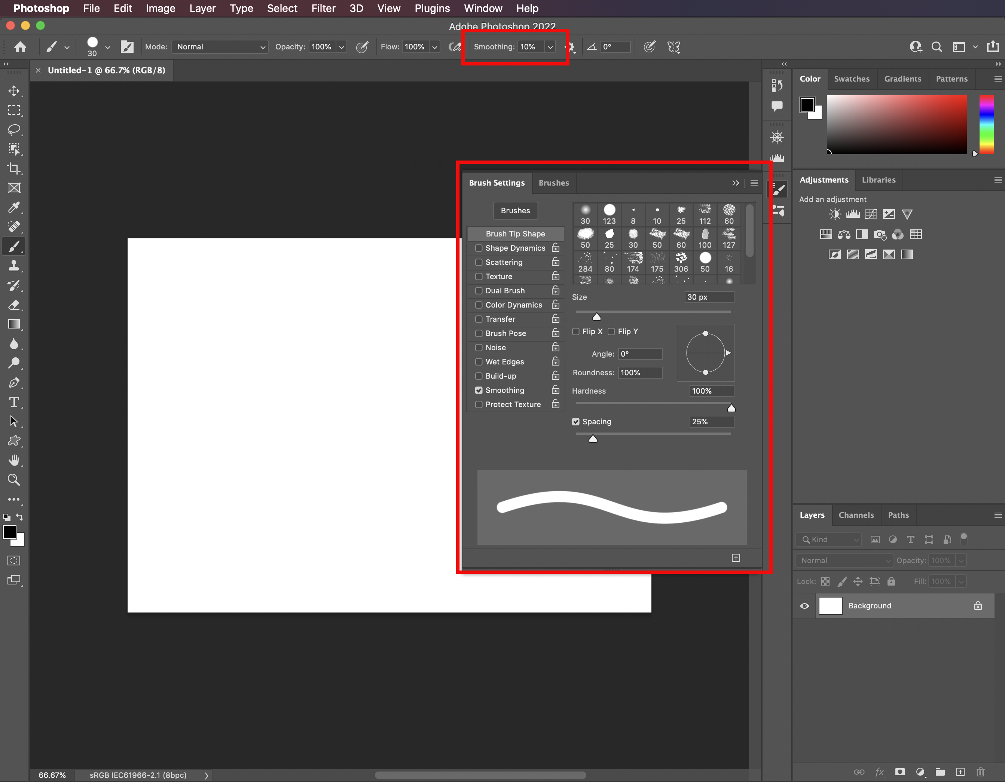
Task: Enable the Shape Dynamics checkbox
Action: [479, 248]
